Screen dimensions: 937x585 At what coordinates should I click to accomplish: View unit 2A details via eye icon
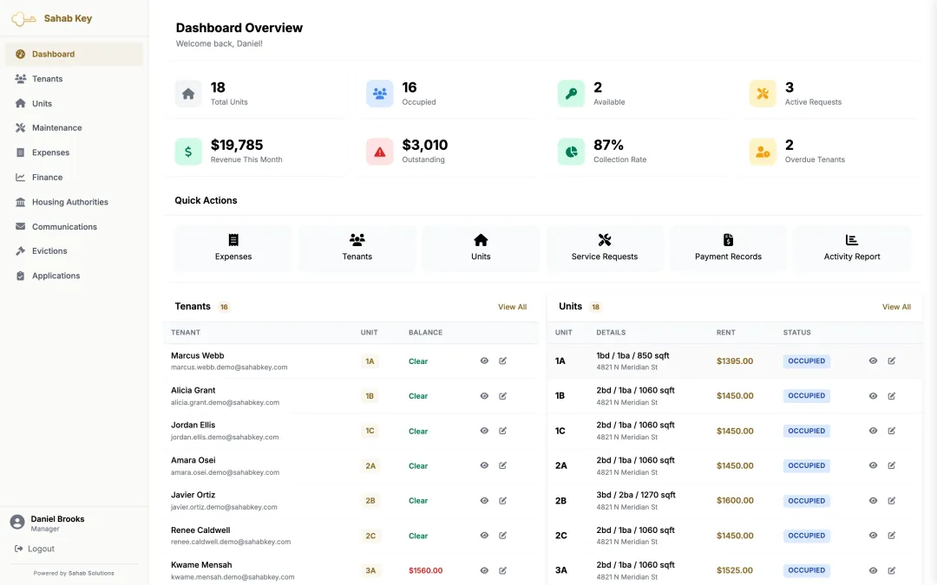pyautogui.click(x=873, y=465)
